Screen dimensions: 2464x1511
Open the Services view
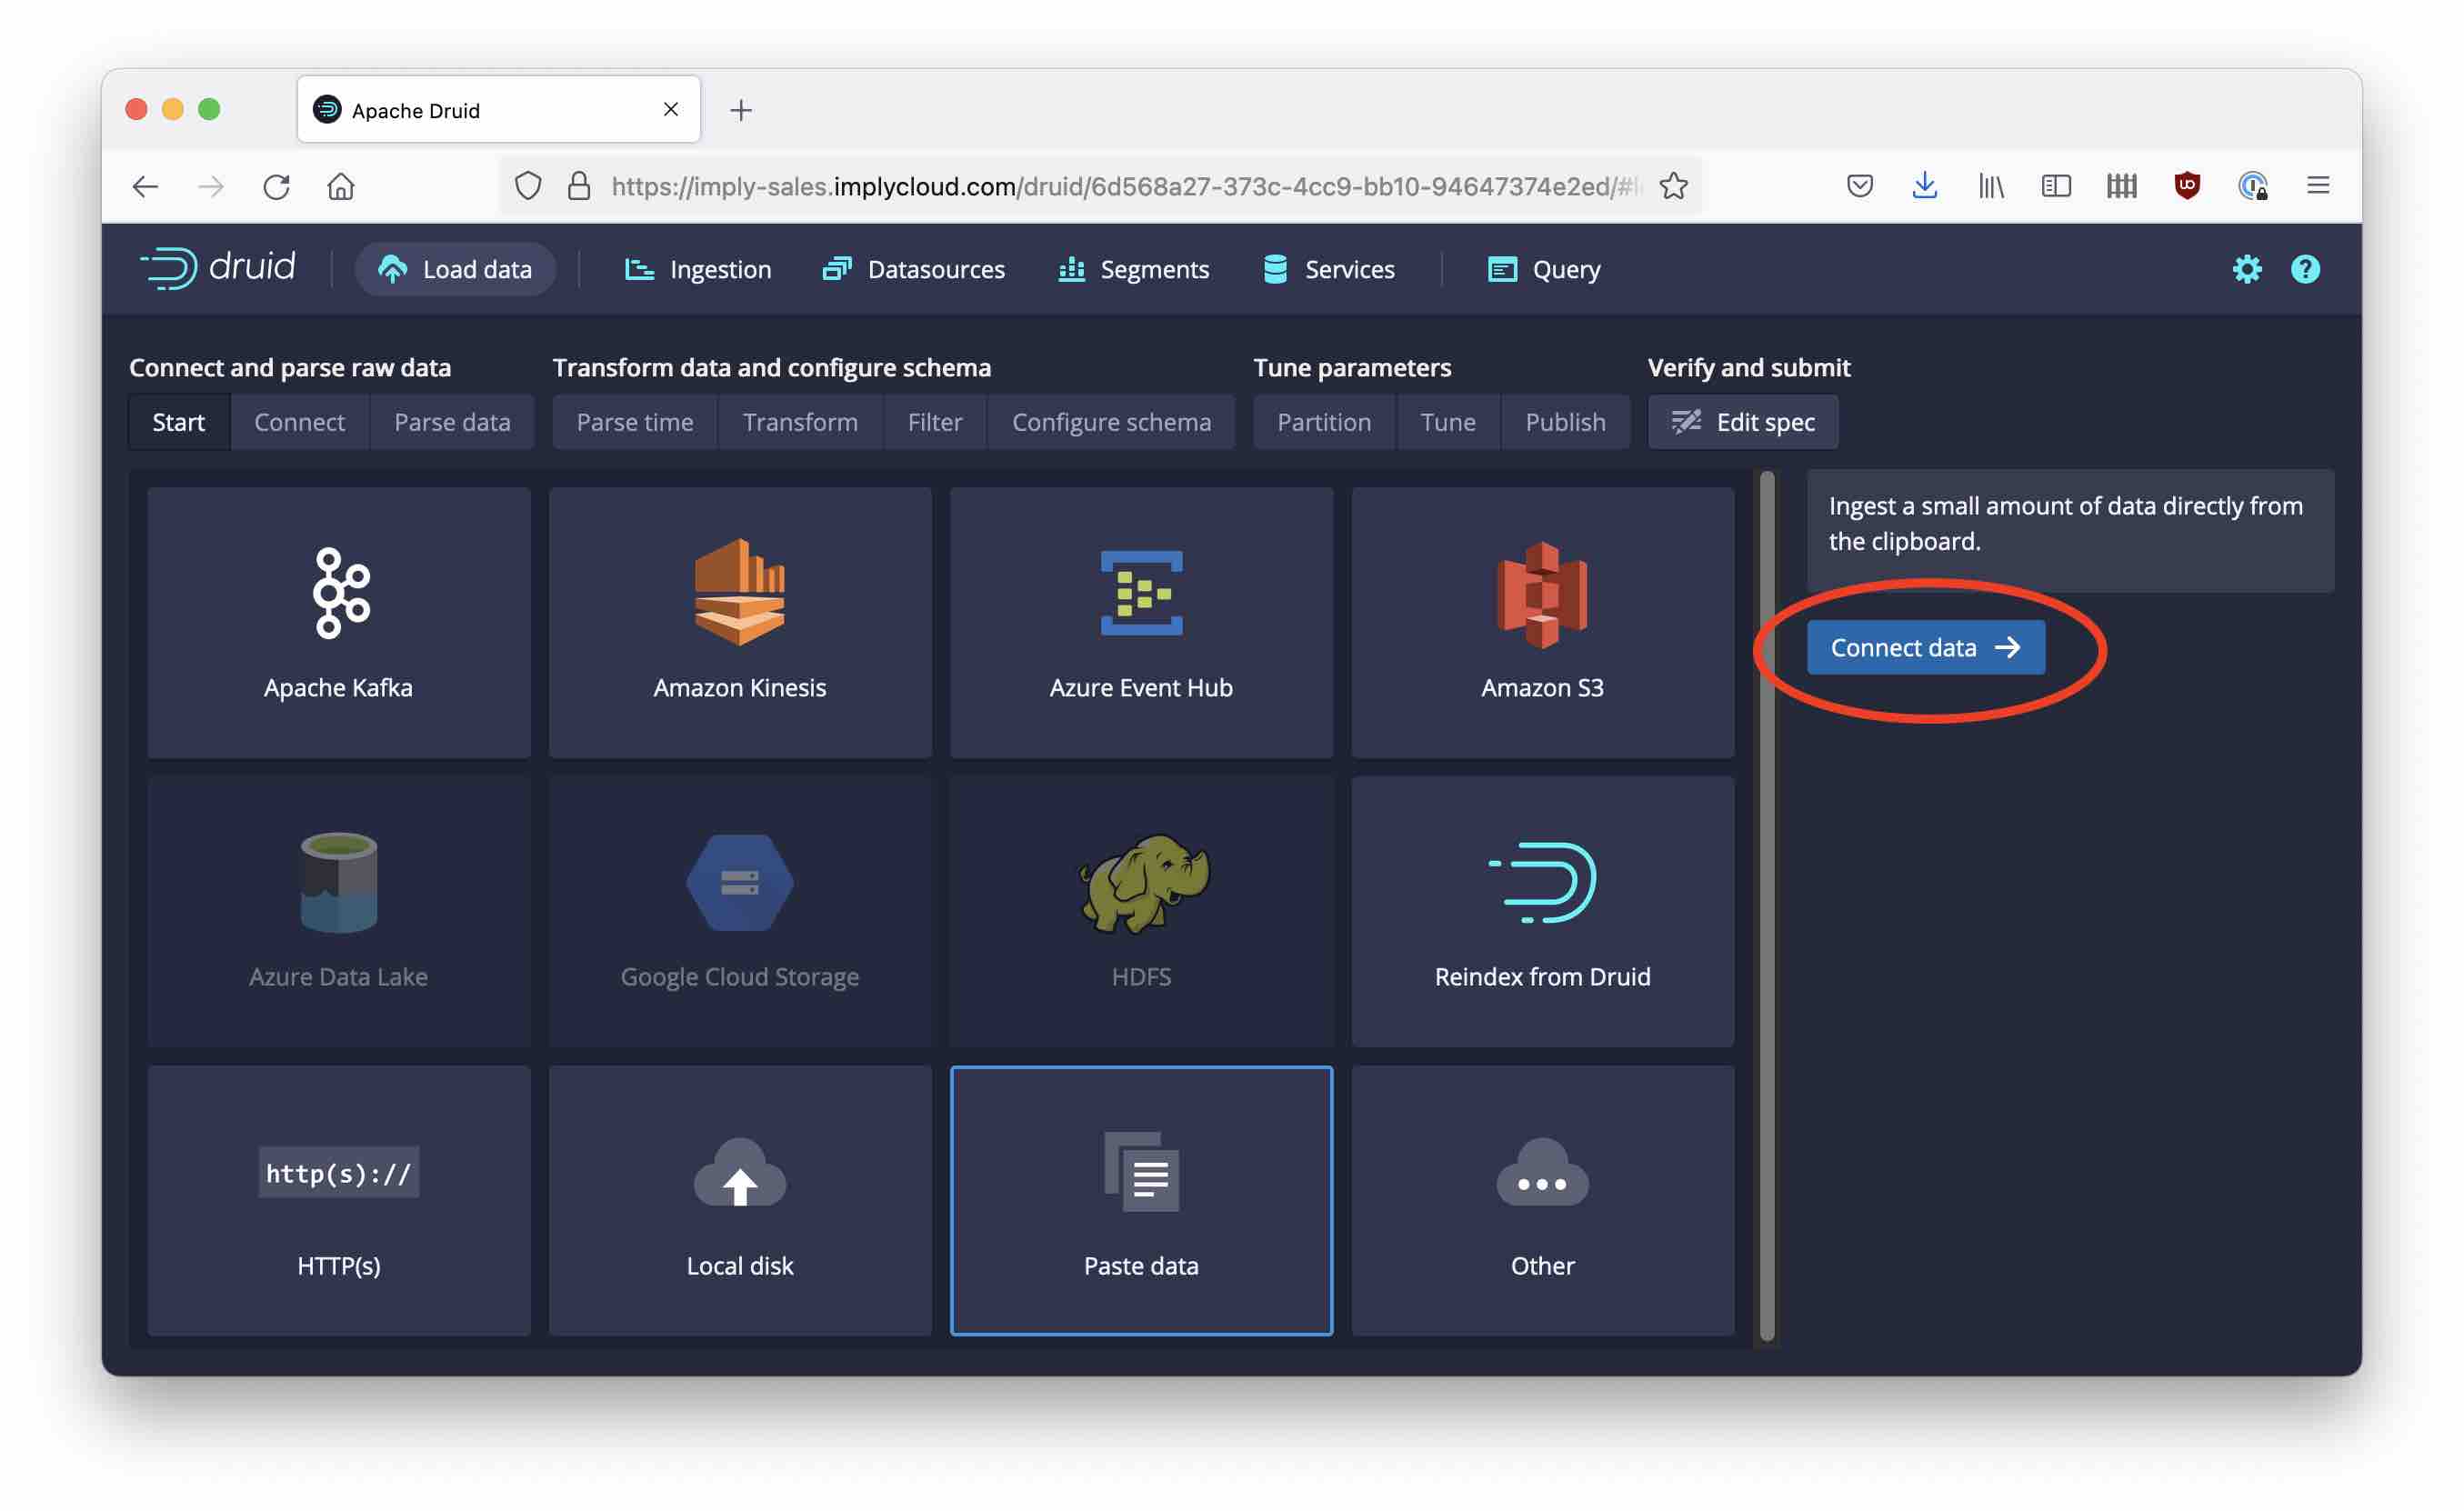pos(1328,268)
